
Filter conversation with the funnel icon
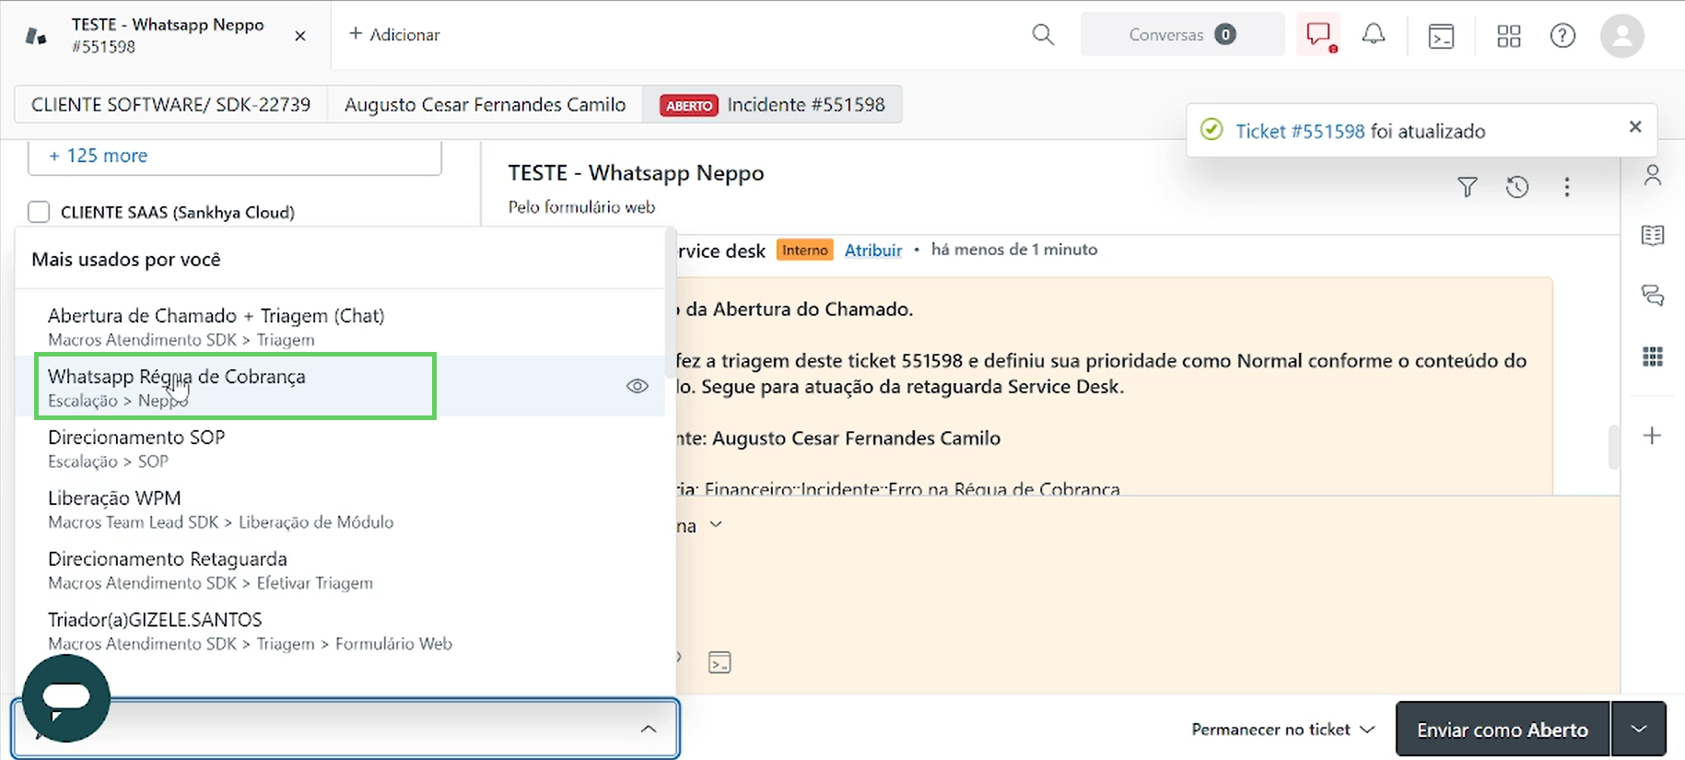(x=1468, y=188)
